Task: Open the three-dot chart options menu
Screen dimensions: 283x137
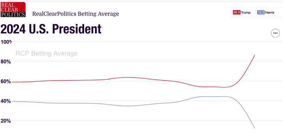Action: click(x=275, y=33)
